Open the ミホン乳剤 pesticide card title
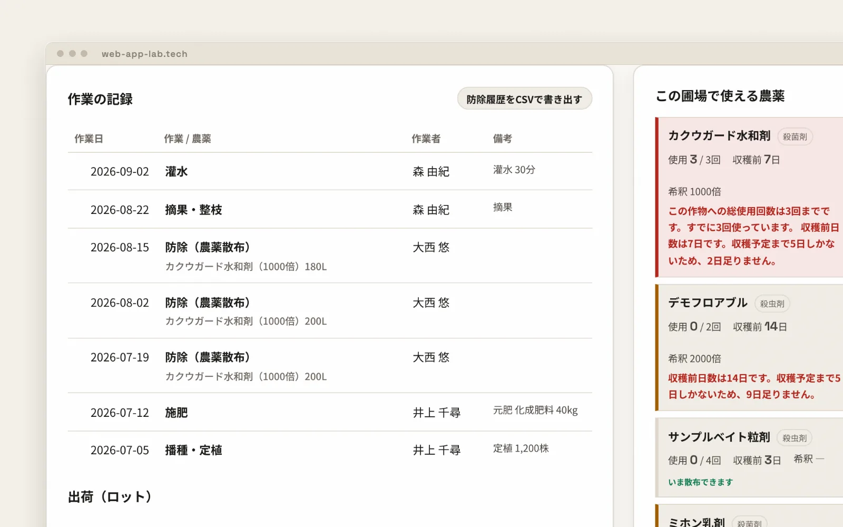843x527 pixels. [697, 522]
